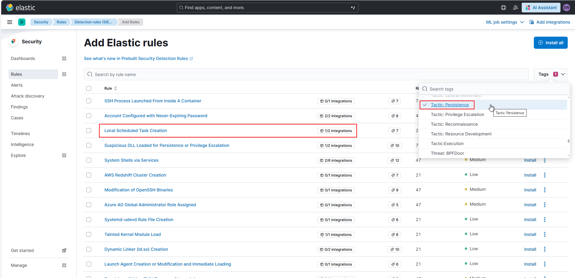Image resolution: width=575 pixels, height=278 pixels.
Task: Click the Get started rocket icon
Action: pos(64,250)
